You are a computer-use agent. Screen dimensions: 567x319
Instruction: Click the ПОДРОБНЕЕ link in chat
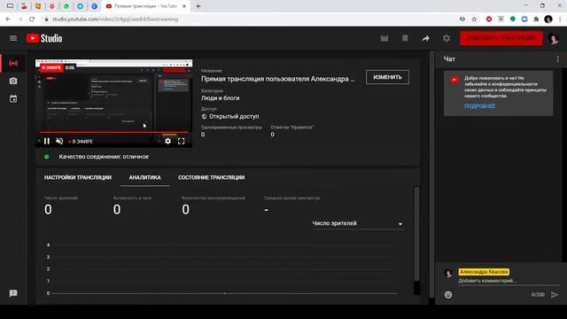point(480,106)
